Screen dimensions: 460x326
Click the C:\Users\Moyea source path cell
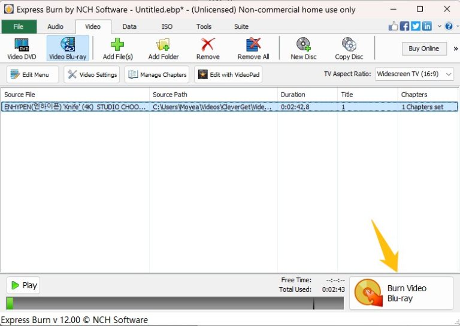(x=213, y=107)
